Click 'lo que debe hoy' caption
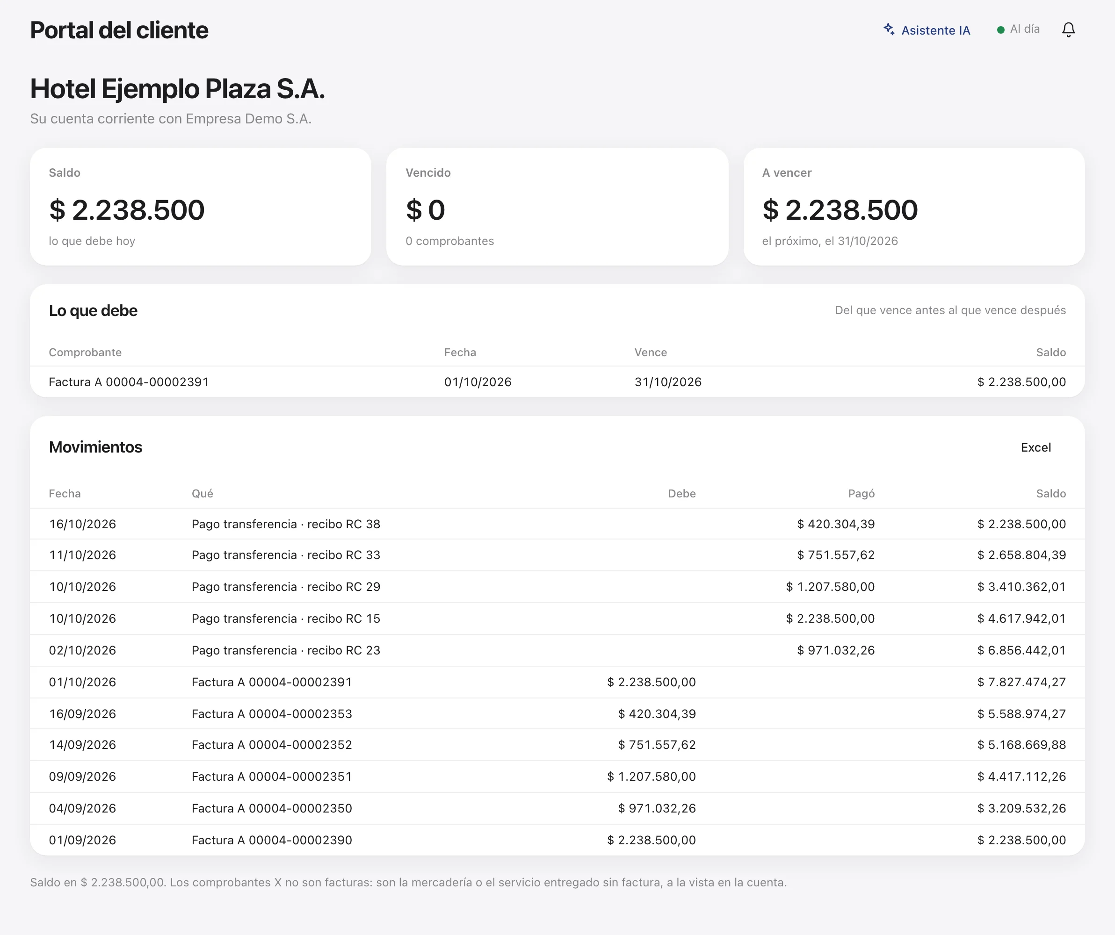This screenshot has height=935, width=1115. pos(92,241)
